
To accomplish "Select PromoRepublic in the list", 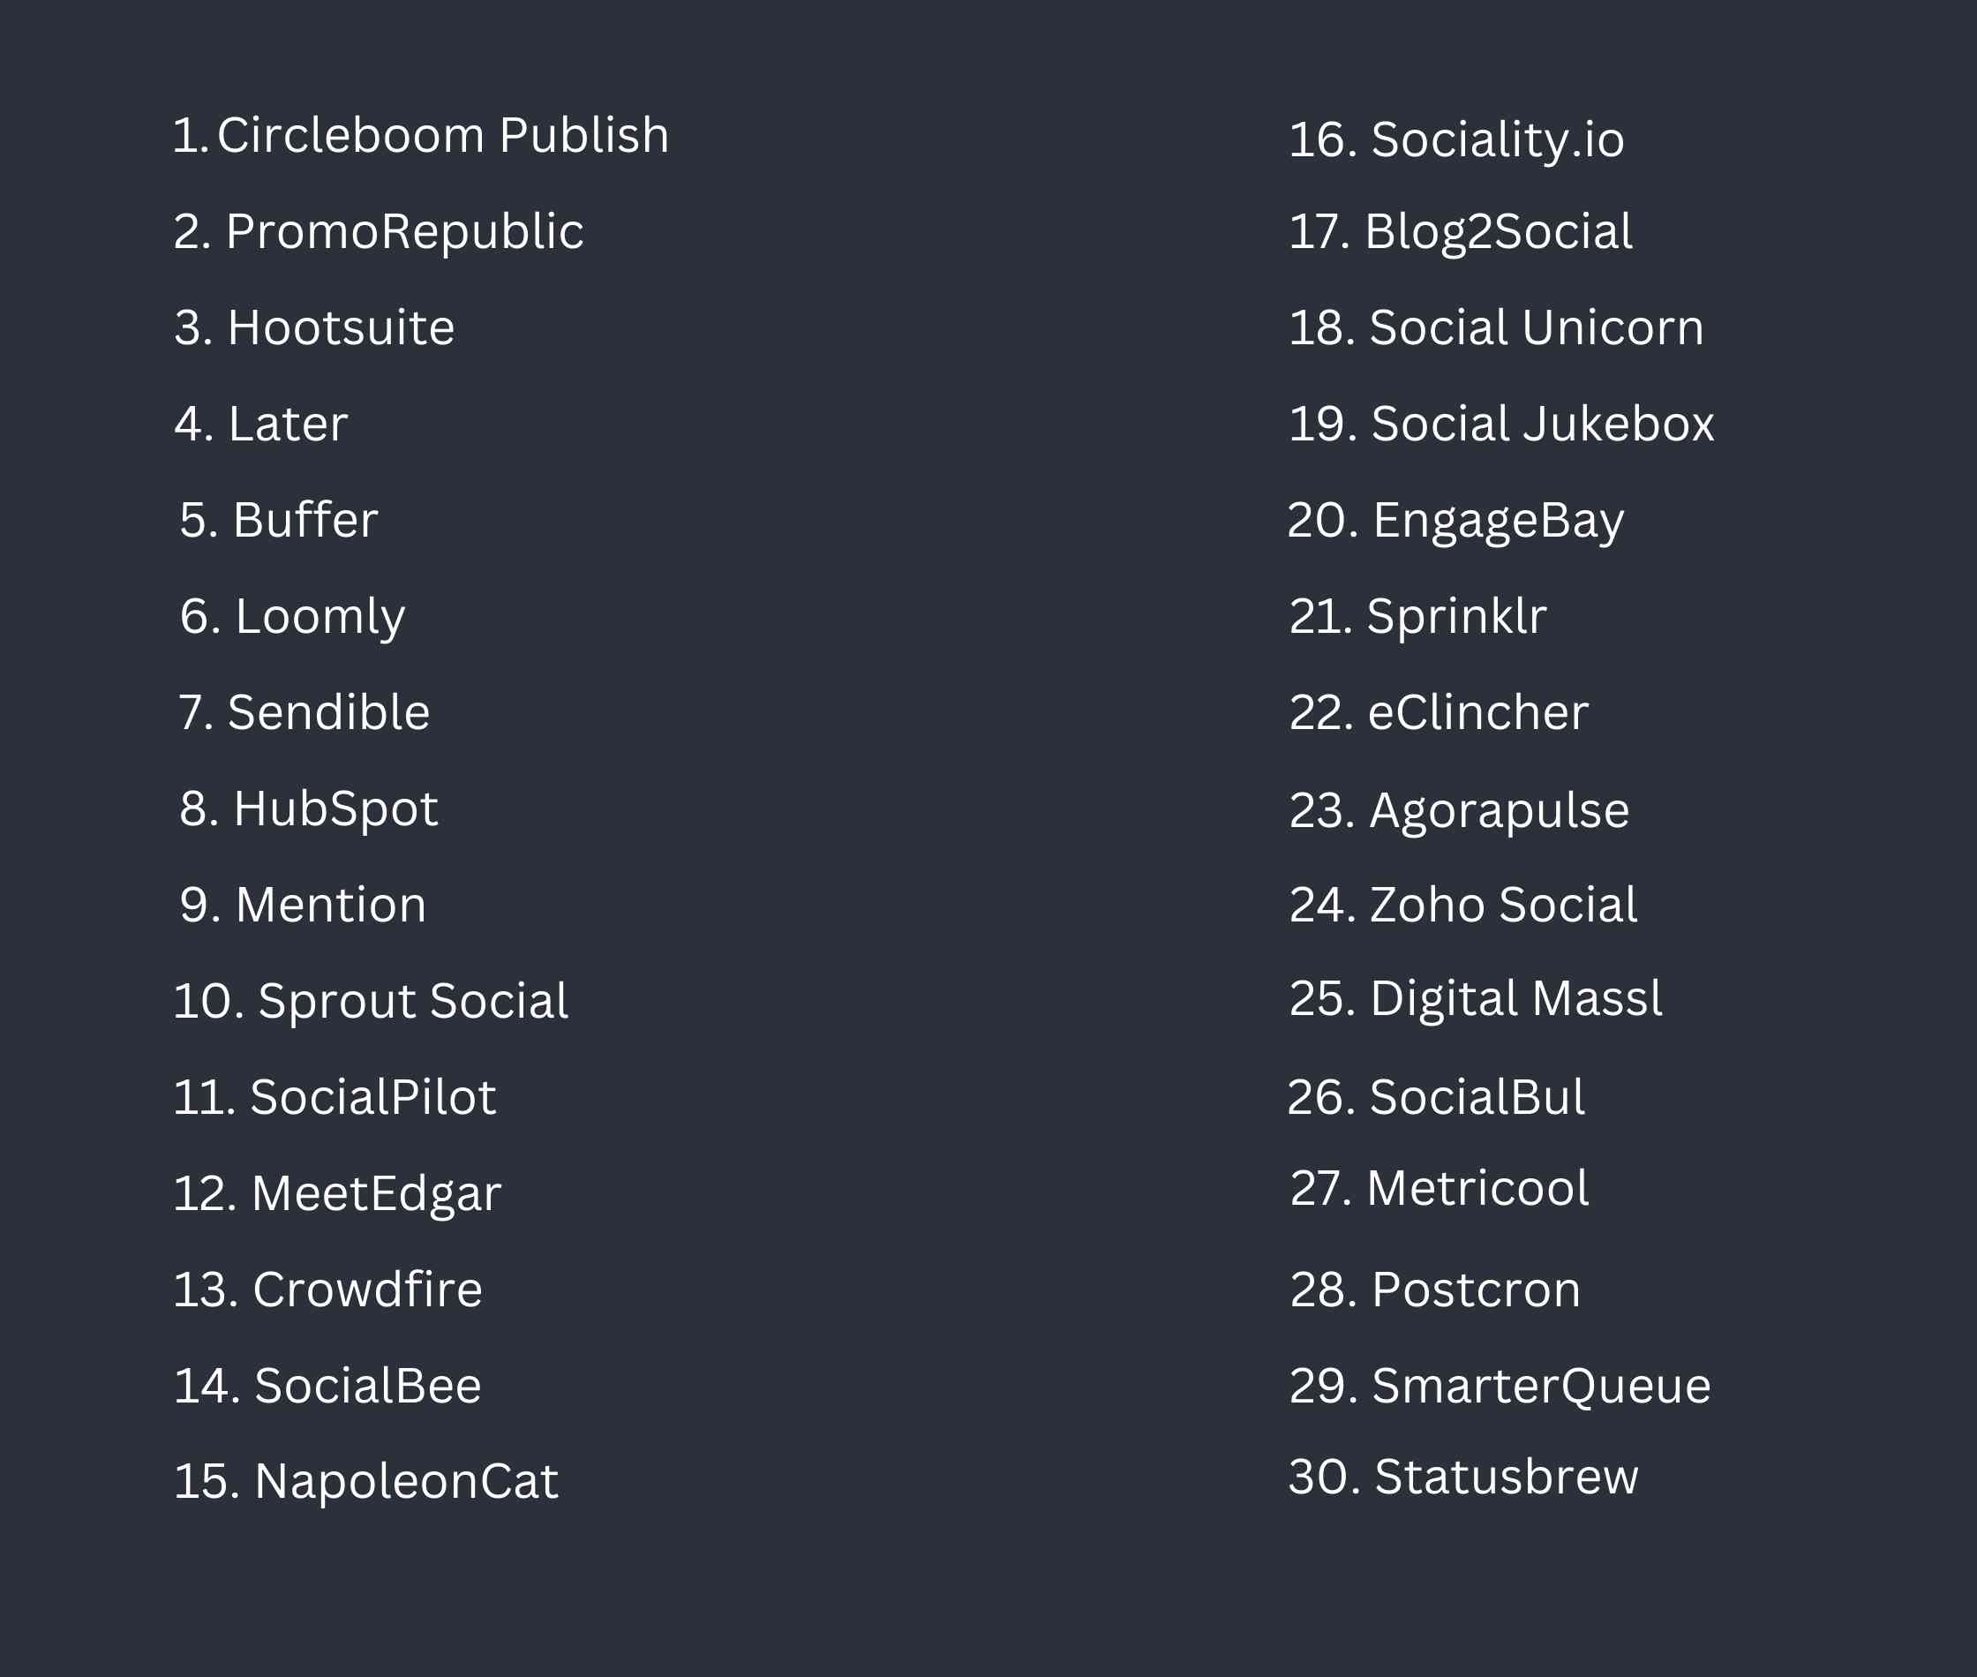I will pos(379,234).
